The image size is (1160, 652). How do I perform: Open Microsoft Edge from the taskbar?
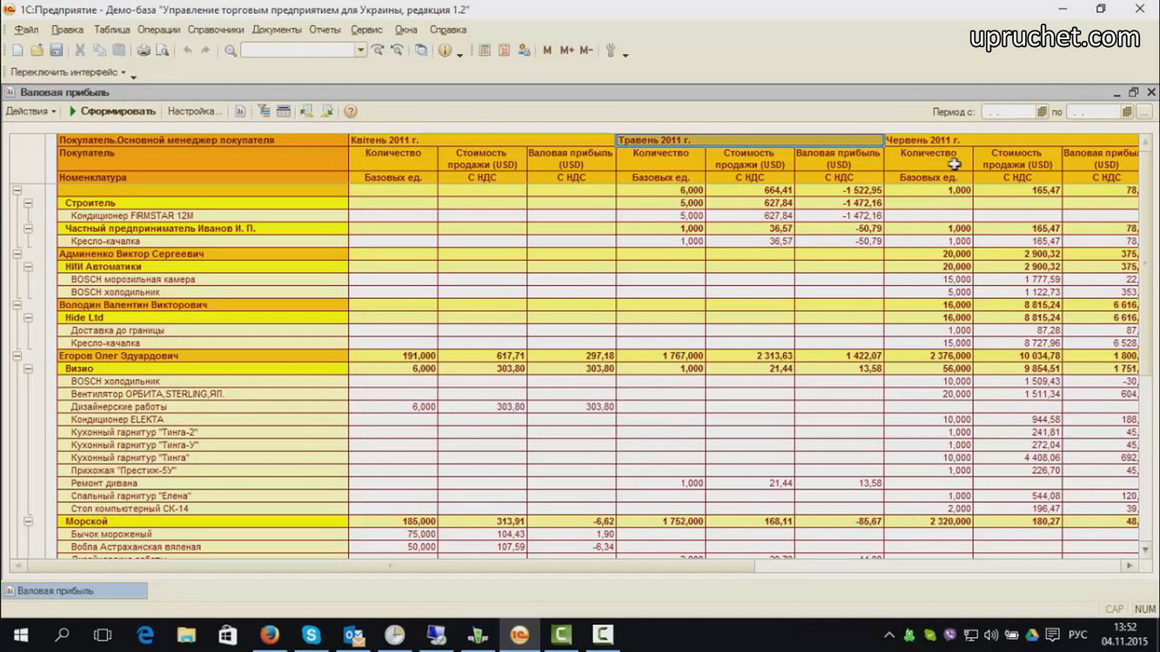pyautogui.click(x=144, y=635)
